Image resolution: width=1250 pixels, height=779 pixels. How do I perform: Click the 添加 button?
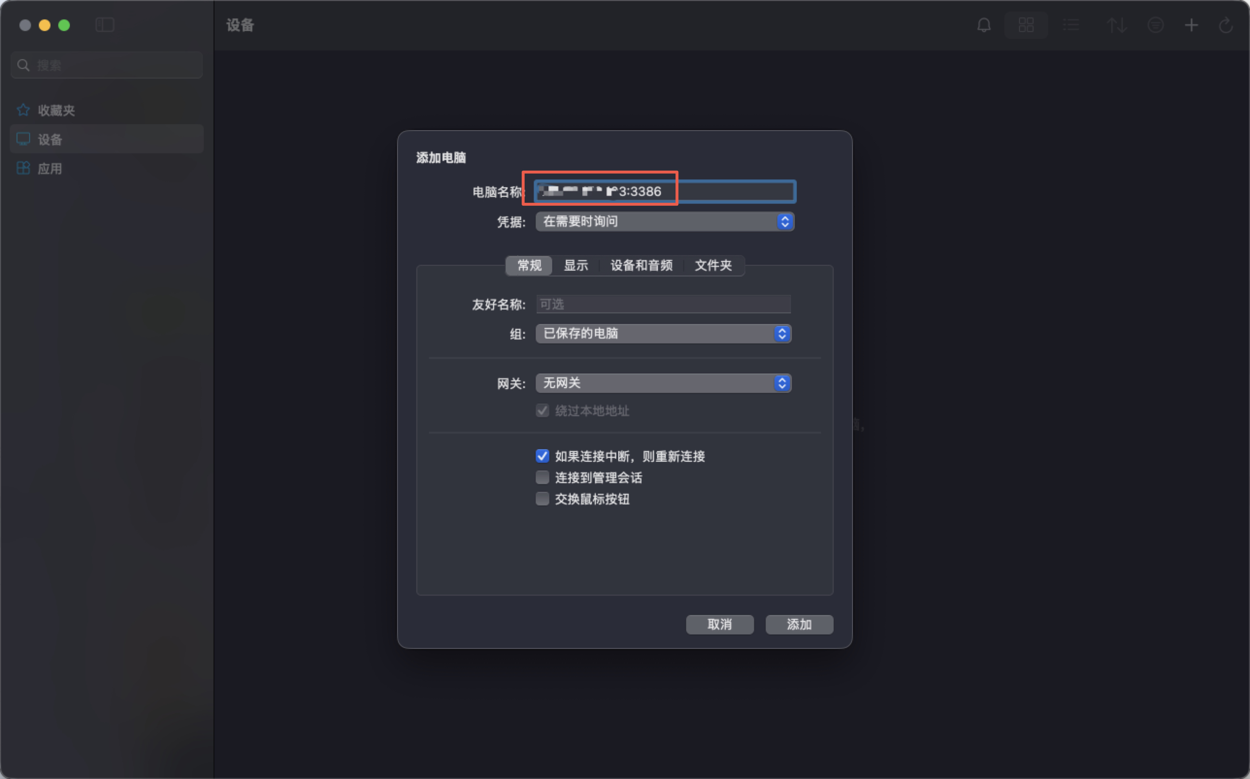pyautogui.click(x=799, y=624)
